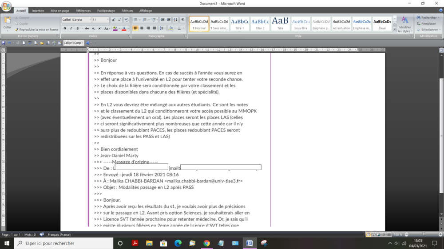
Task: Open the Révision ribbon tab
Action: (127, 11)
